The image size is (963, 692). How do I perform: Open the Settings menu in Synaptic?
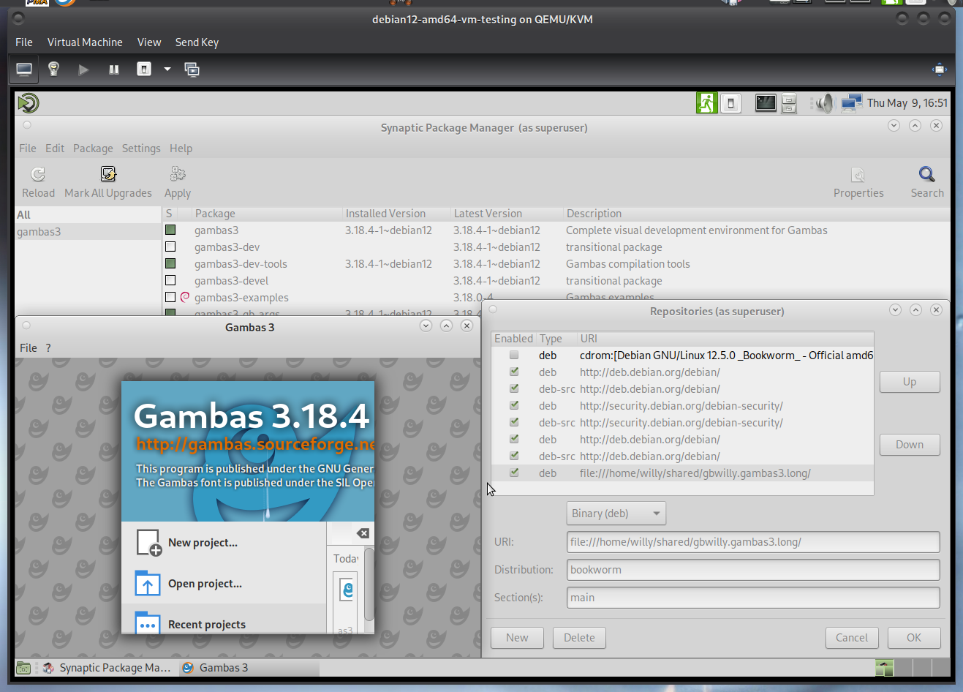pyautogui.click(x=141, y=148)
